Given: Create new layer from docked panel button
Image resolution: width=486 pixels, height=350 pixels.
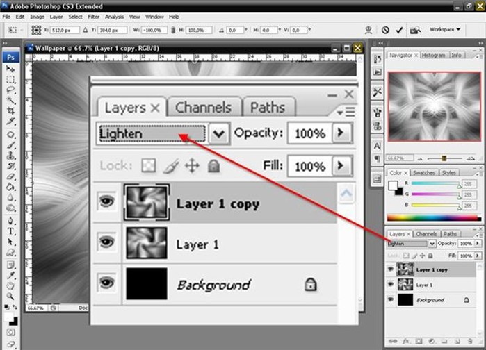Looking at the screenshot, I should pos(457,341).
